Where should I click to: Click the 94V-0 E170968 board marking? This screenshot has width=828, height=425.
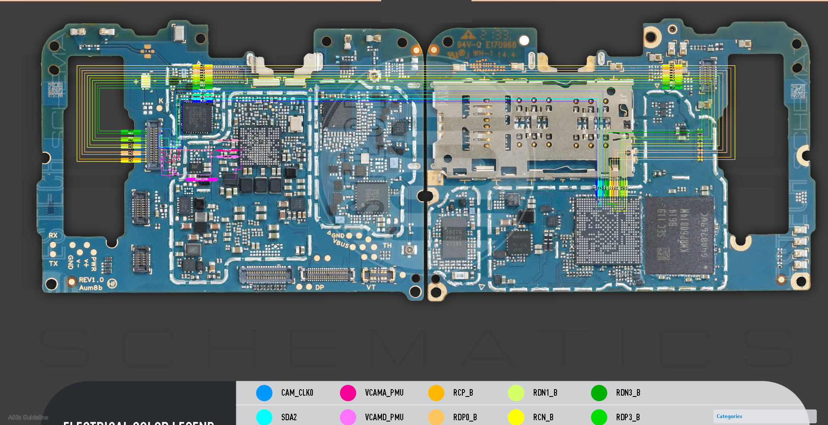(487, 44)
